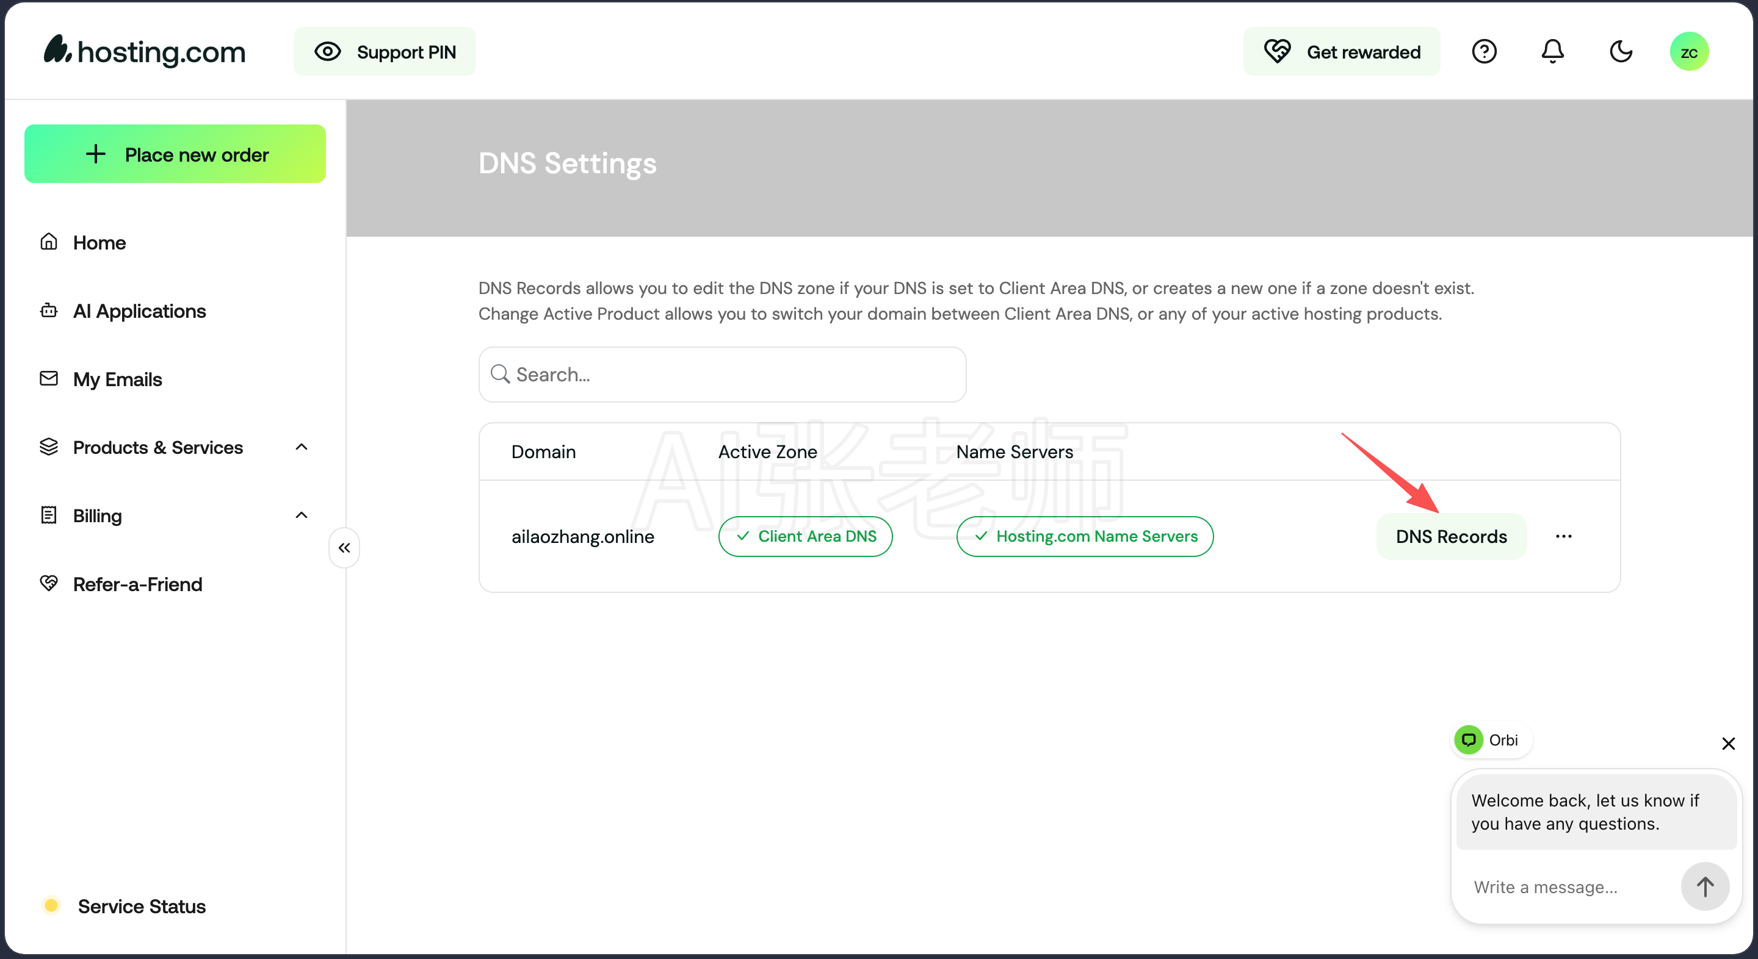
Task: Click the Billing receipt icon
Action: (x=48, y=515)
